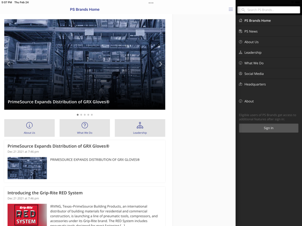Click the map icon beside Headquarters
The height and width of the screenshot is (226, 302).
point(241,84)
